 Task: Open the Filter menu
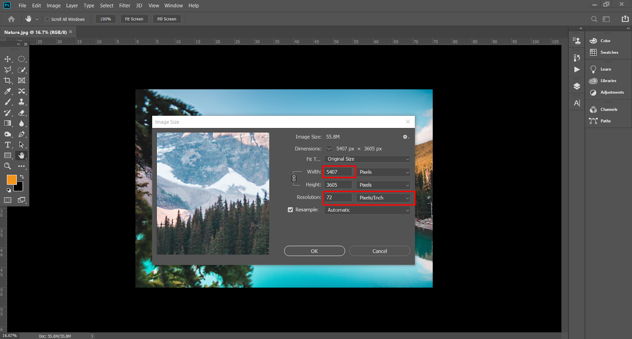[x=125, y=6]
